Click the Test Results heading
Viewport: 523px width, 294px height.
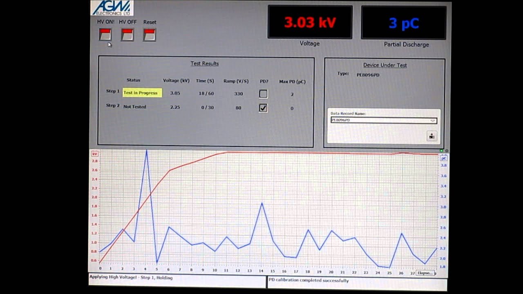pos(204,64)
